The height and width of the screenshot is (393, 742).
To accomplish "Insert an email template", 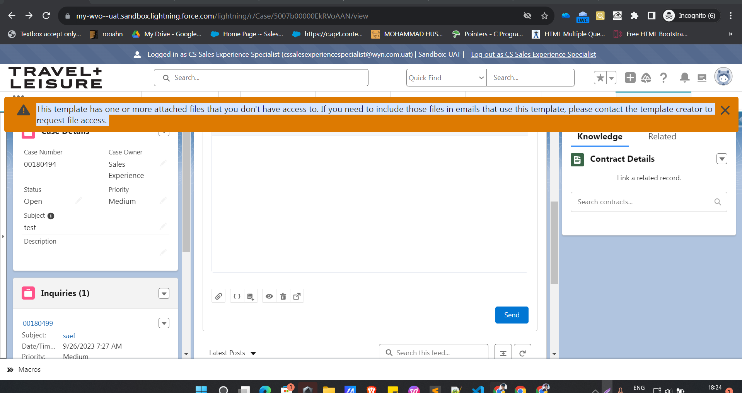I will tap(251, 296).
